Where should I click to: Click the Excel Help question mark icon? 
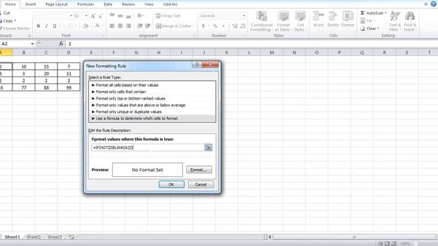[433, 4]
